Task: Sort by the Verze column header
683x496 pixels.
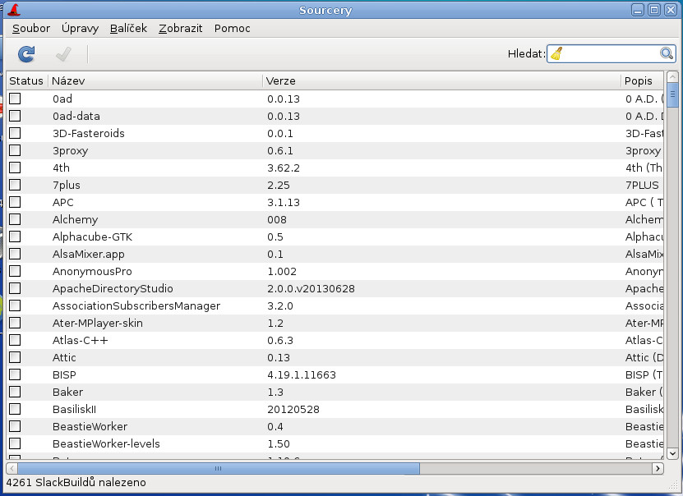Action: coord(441,80)
